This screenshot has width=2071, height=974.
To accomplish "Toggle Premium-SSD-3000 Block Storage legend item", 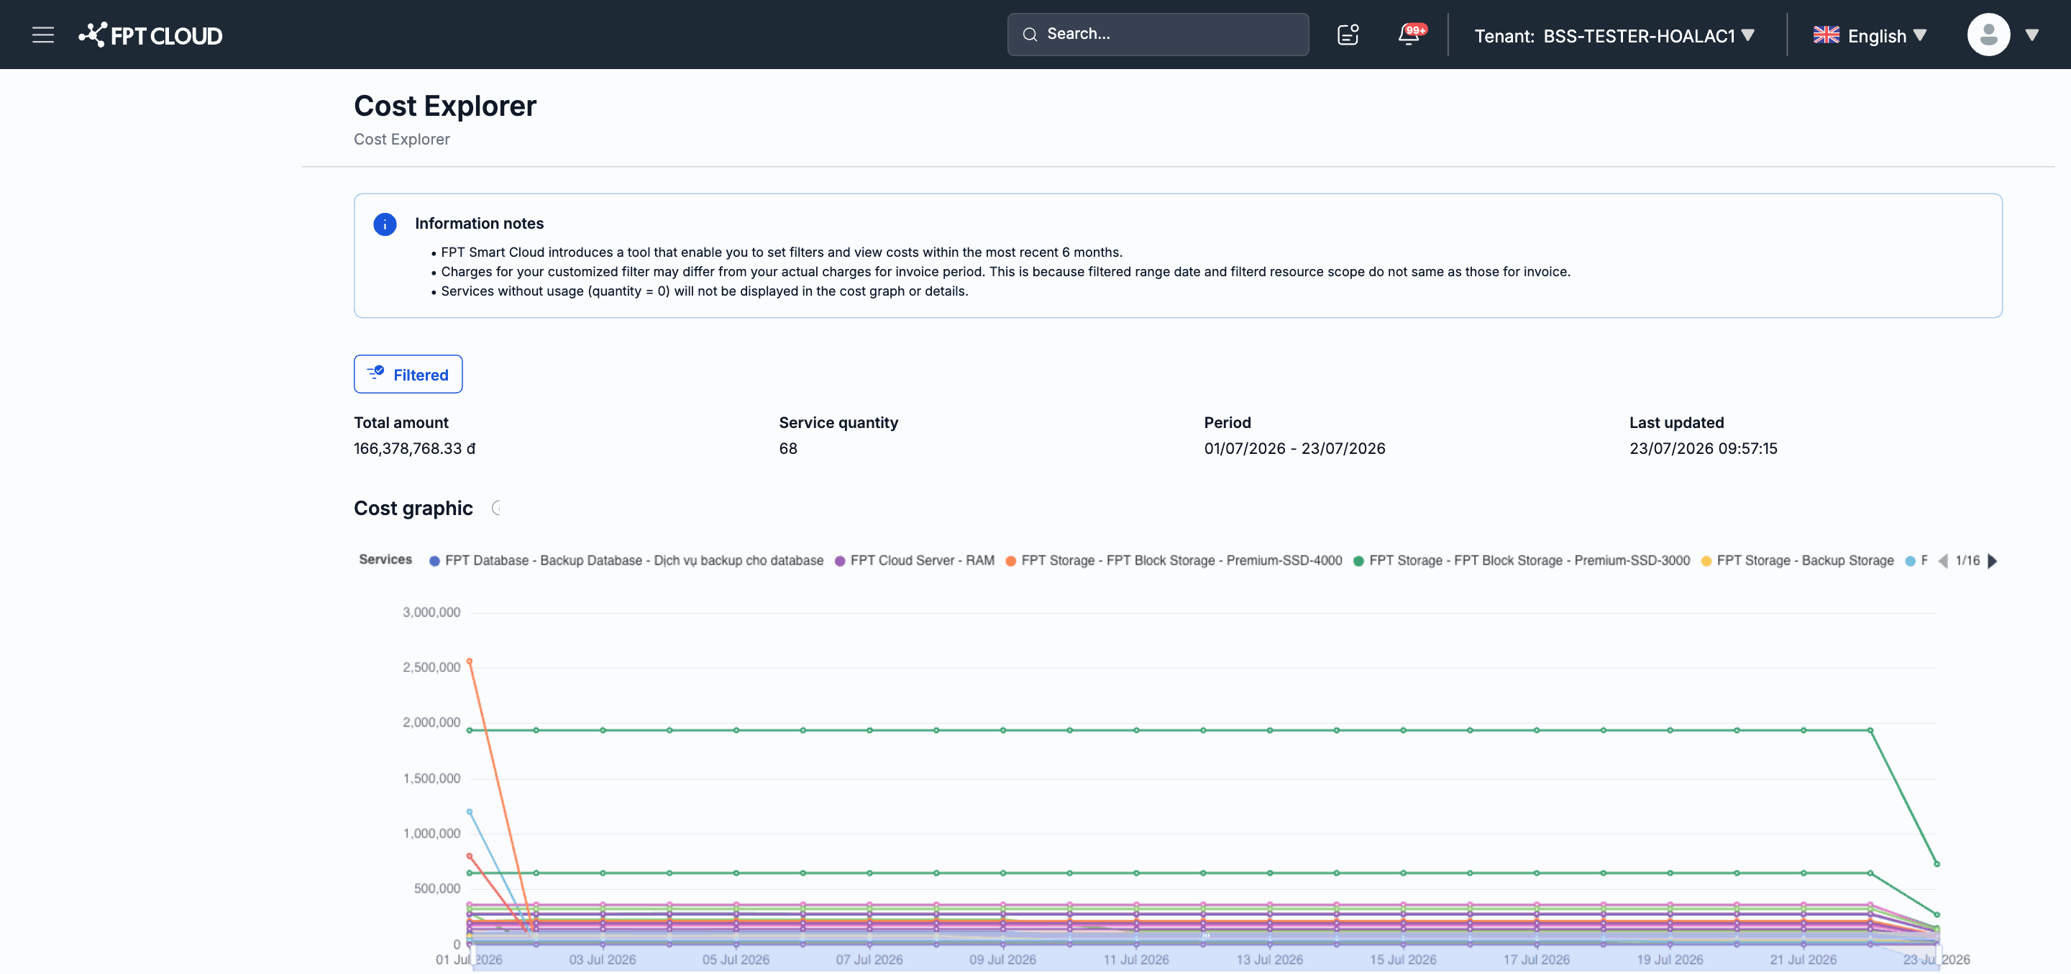I will [x=1521, y=560].
